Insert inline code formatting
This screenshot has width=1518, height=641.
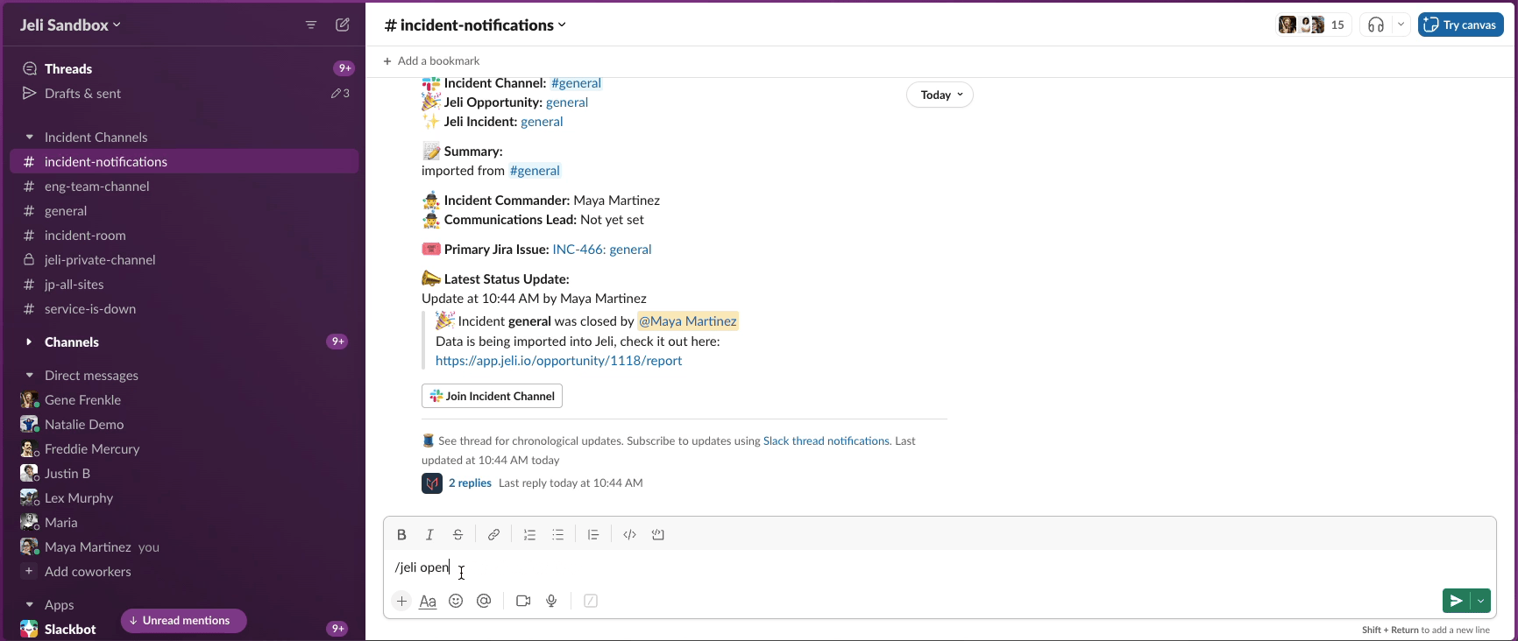coord(629,534)
